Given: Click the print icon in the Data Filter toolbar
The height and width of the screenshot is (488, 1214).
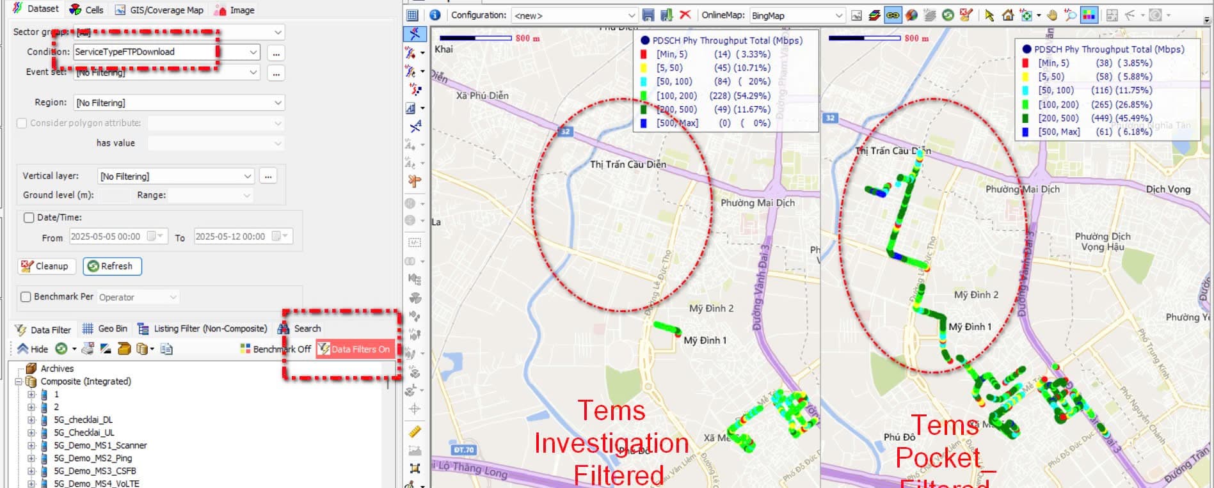Looking at the screenshot, I should [x=88, y=349].
